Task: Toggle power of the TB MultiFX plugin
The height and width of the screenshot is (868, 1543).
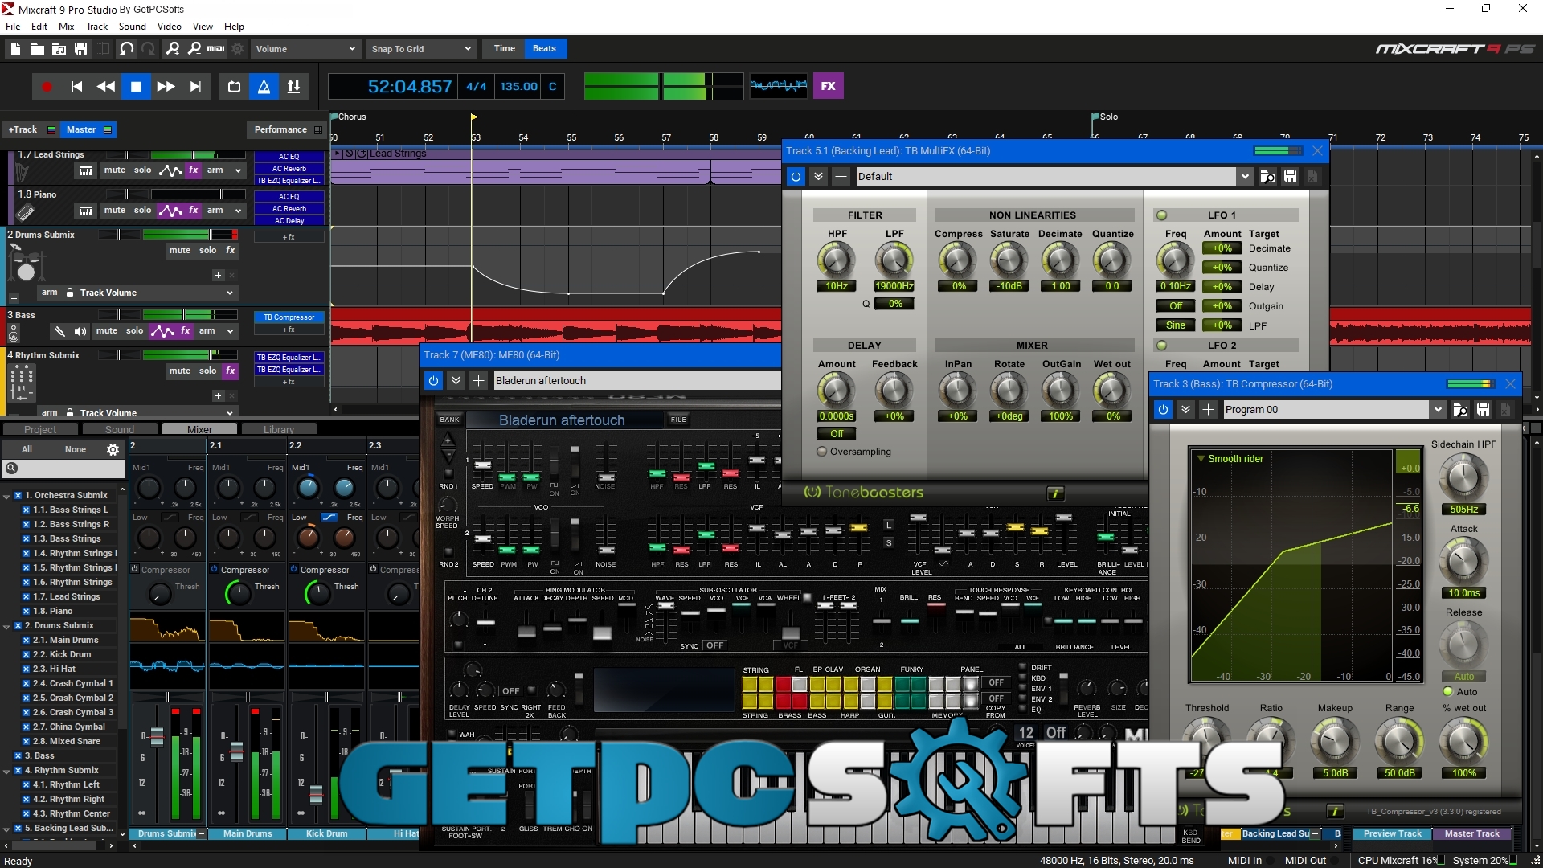Action: (795, 177)
